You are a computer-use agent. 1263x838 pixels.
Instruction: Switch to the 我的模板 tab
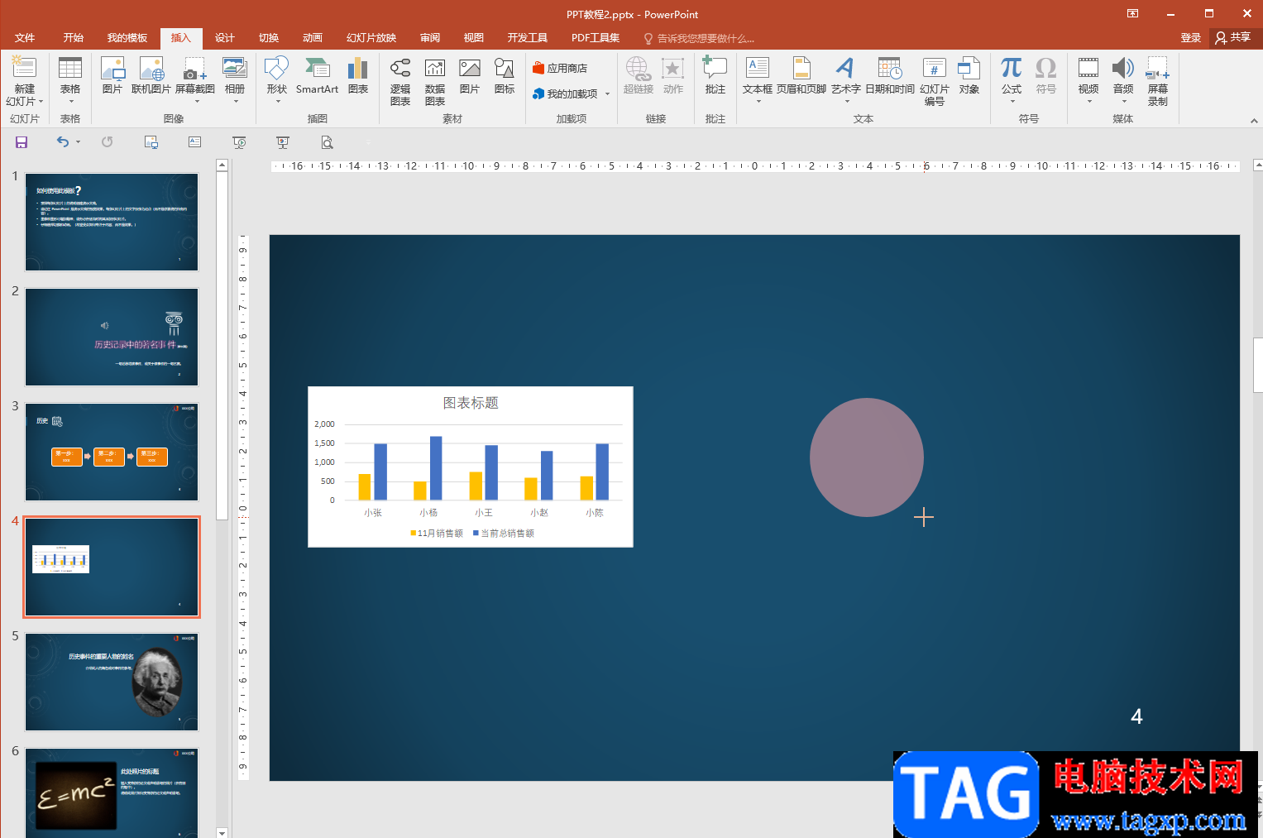point(127,38)
